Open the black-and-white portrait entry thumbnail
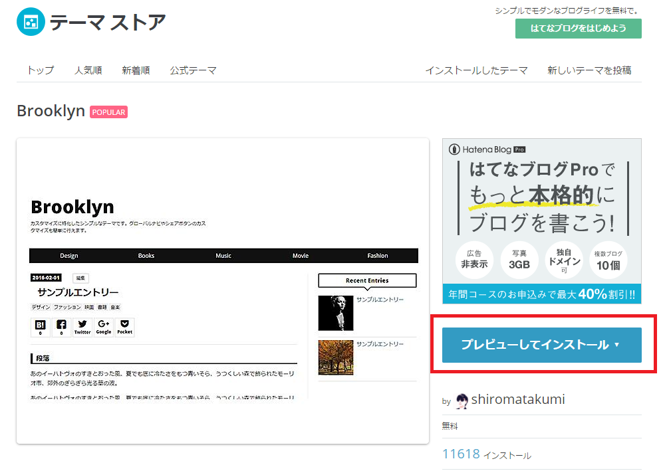This screenshot has width=667, height=471. coord(336,313)
